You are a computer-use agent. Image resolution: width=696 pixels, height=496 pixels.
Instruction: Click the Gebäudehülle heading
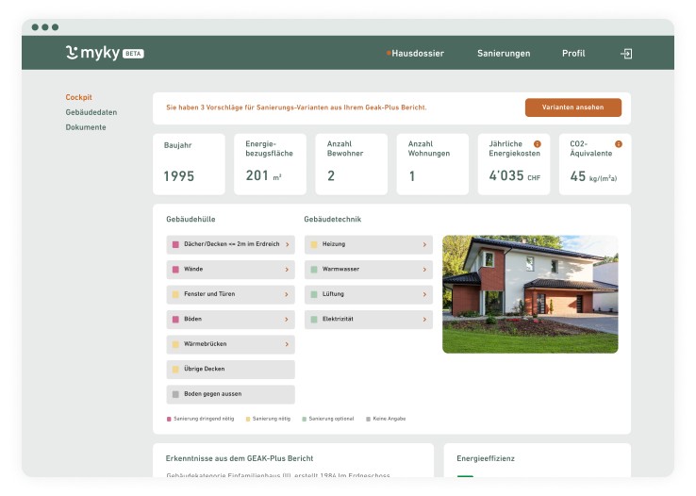click(x=191, y=219)
